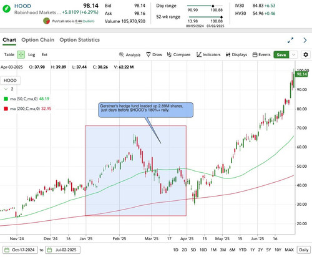The width and height of the screenshot is (312, 257).
Task: Toggle the crosshair cursor tool
Action: click(21, 55)
